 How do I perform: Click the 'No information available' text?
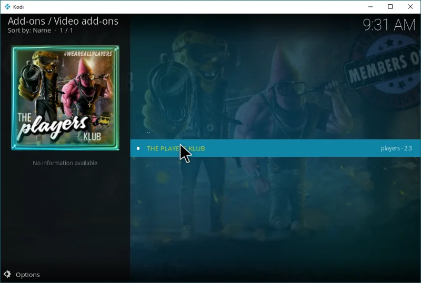point(65,163)
